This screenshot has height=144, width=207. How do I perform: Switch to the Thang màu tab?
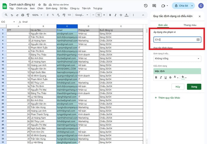[190, 25]
